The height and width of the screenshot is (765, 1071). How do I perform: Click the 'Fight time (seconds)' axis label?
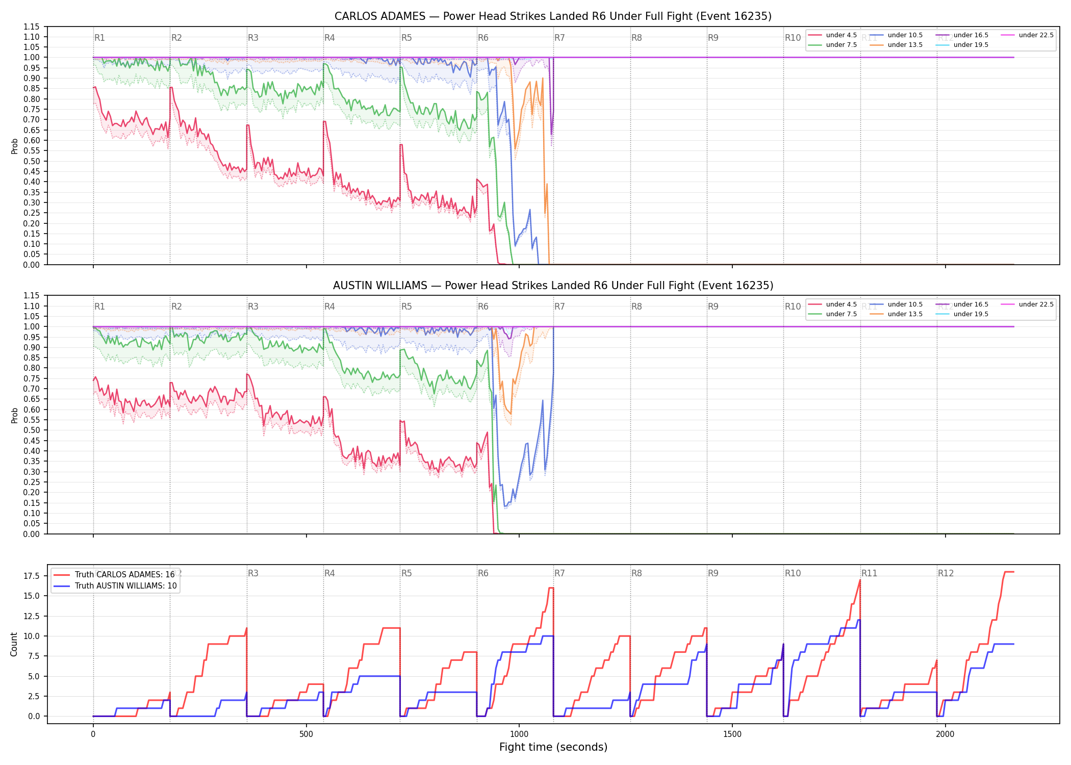tap(553, 747)
